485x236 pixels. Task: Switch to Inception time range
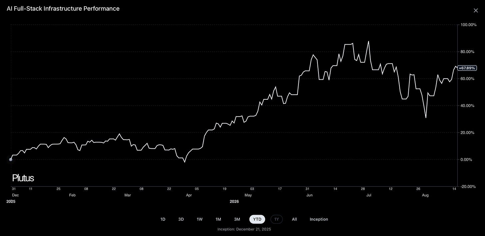tap(319, 219)
